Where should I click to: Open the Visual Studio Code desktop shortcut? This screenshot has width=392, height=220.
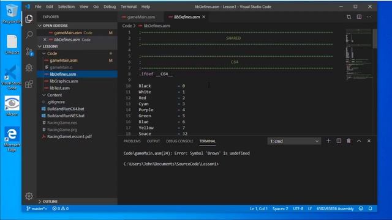[x=11, y=78]
